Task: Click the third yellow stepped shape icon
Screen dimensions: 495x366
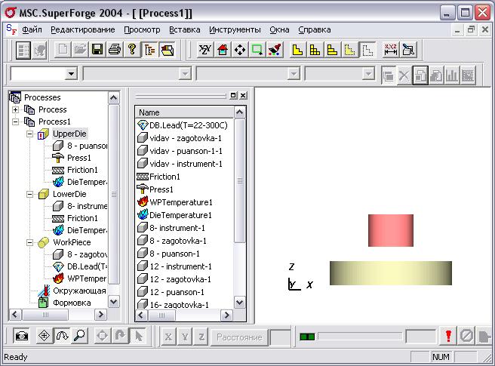Action: coord(332,50)
